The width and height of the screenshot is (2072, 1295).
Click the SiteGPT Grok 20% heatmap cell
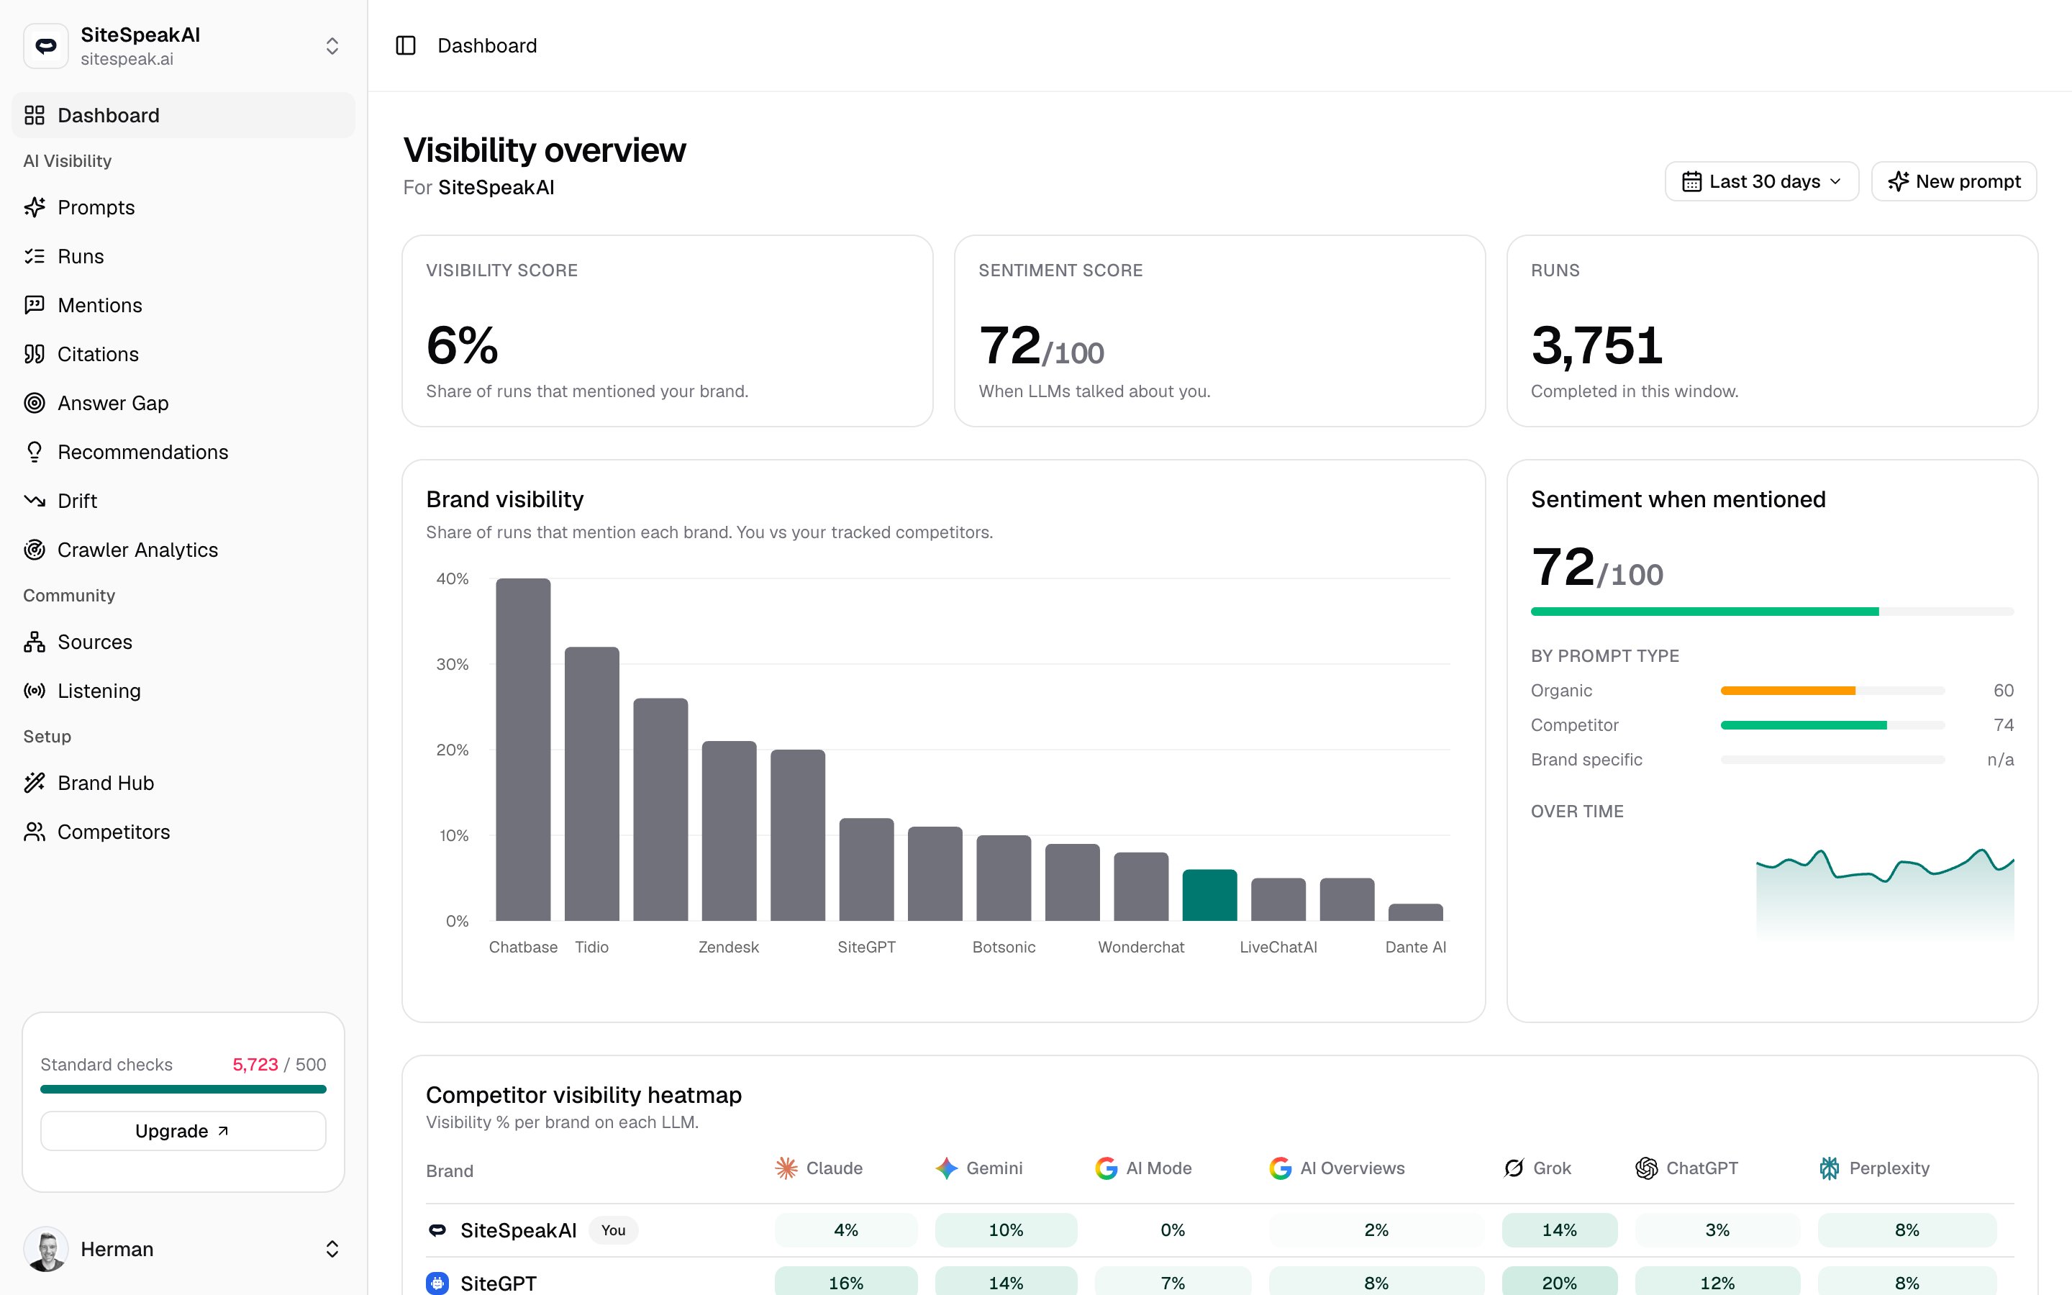tap(1559, 1282)
